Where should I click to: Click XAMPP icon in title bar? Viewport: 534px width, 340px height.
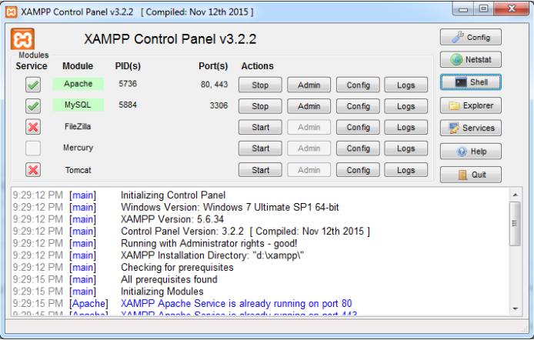(11, 12)
